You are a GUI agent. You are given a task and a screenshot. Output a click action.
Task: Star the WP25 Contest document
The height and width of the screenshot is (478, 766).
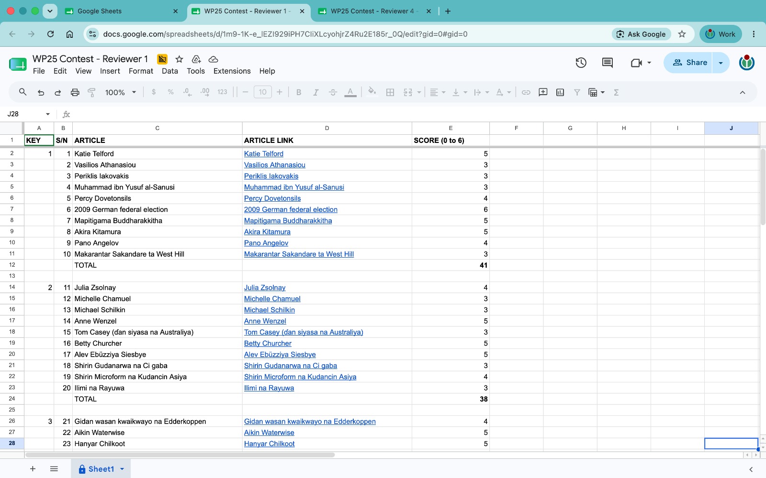179,59
